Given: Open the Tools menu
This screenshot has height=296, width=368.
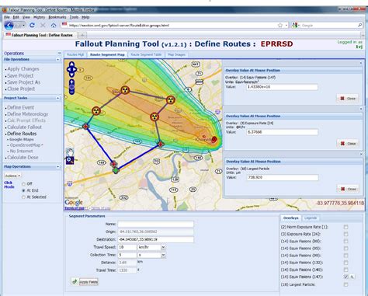Looking at the screenshot, I should pyautogui.click(x=74, y=17).
